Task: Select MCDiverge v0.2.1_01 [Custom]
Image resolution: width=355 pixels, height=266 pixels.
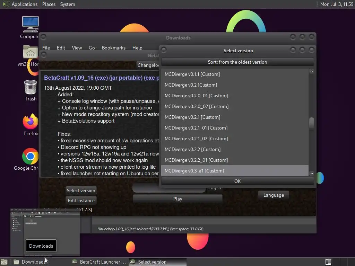Action: tap(235, 128)
